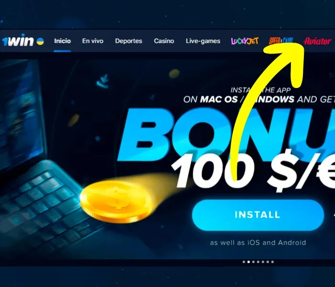335x287 pixels.
Task: Click the blue INSTALL button
Action: [x=257, y=215]
